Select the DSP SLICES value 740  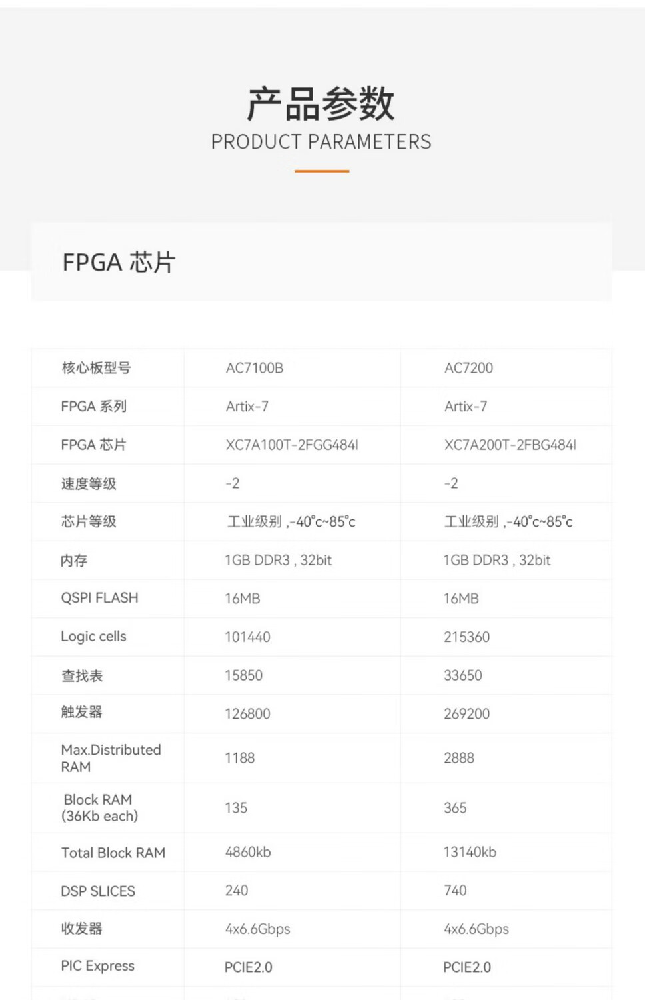[455, 891]
